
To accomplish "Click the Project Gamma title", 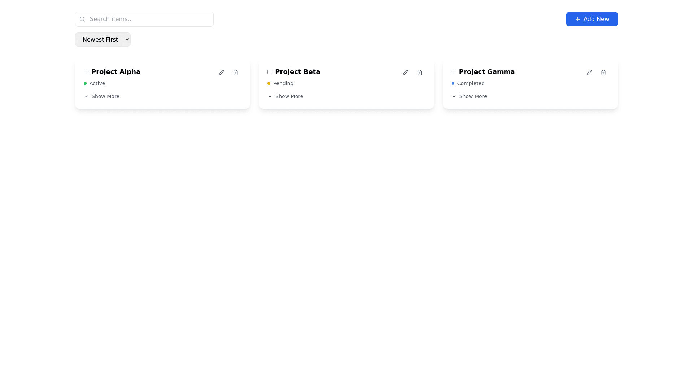I will point(487,72).
